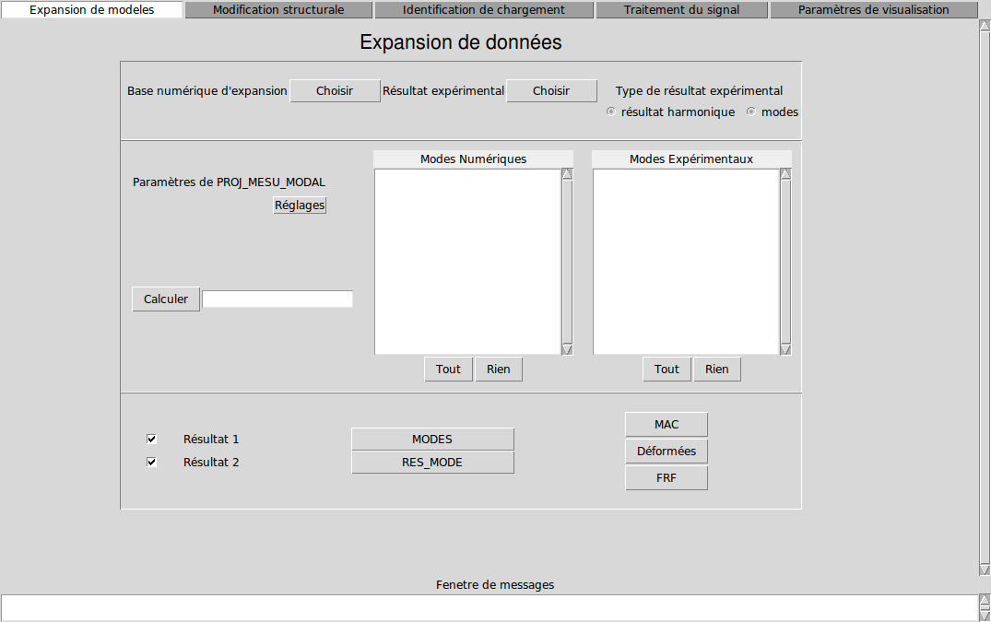
Task: Click the MAC button
Action: coord(667,425)
